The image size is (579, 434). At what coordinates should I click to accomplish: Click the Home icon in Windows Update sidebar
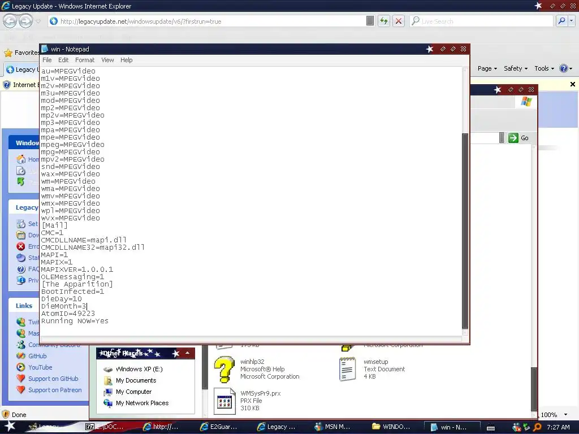pyautogui.click(x=21, y=159)
